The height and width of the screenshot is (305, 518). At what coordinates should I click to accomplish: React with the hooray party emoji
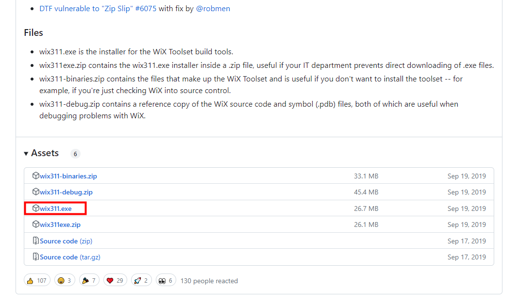[89, 281]
